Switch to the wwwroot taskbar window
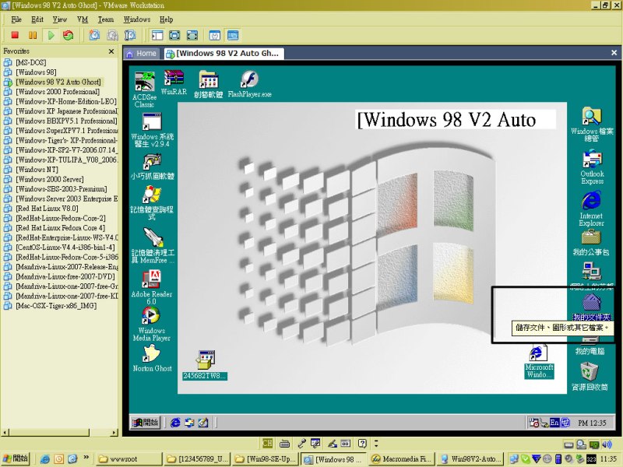The image size is (623, 467). (x=129, y=458)
